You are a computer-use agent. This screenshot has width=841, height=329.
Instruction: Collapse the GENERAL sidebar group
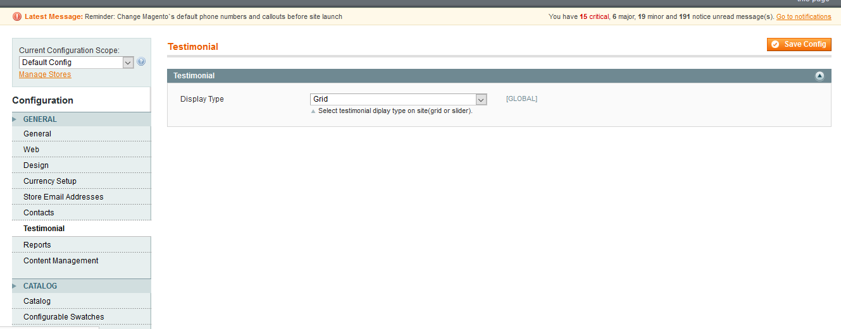pos(40,119)
